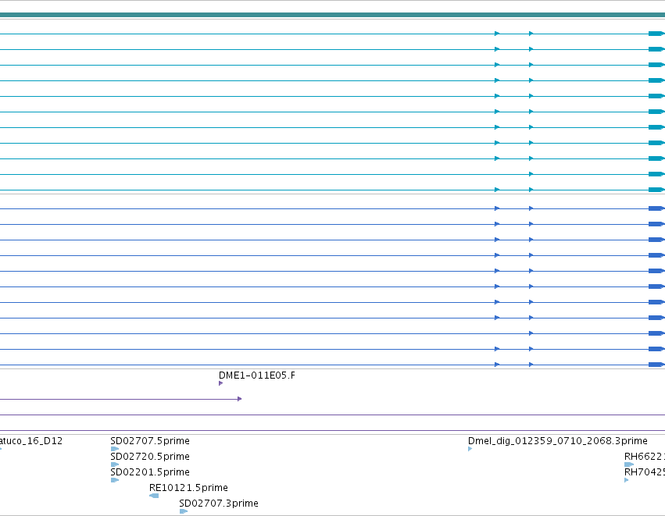The height and width of the screenshot is (516, 665).
Task: Select the DME1-011E05.F feature label
Action: 256,375
